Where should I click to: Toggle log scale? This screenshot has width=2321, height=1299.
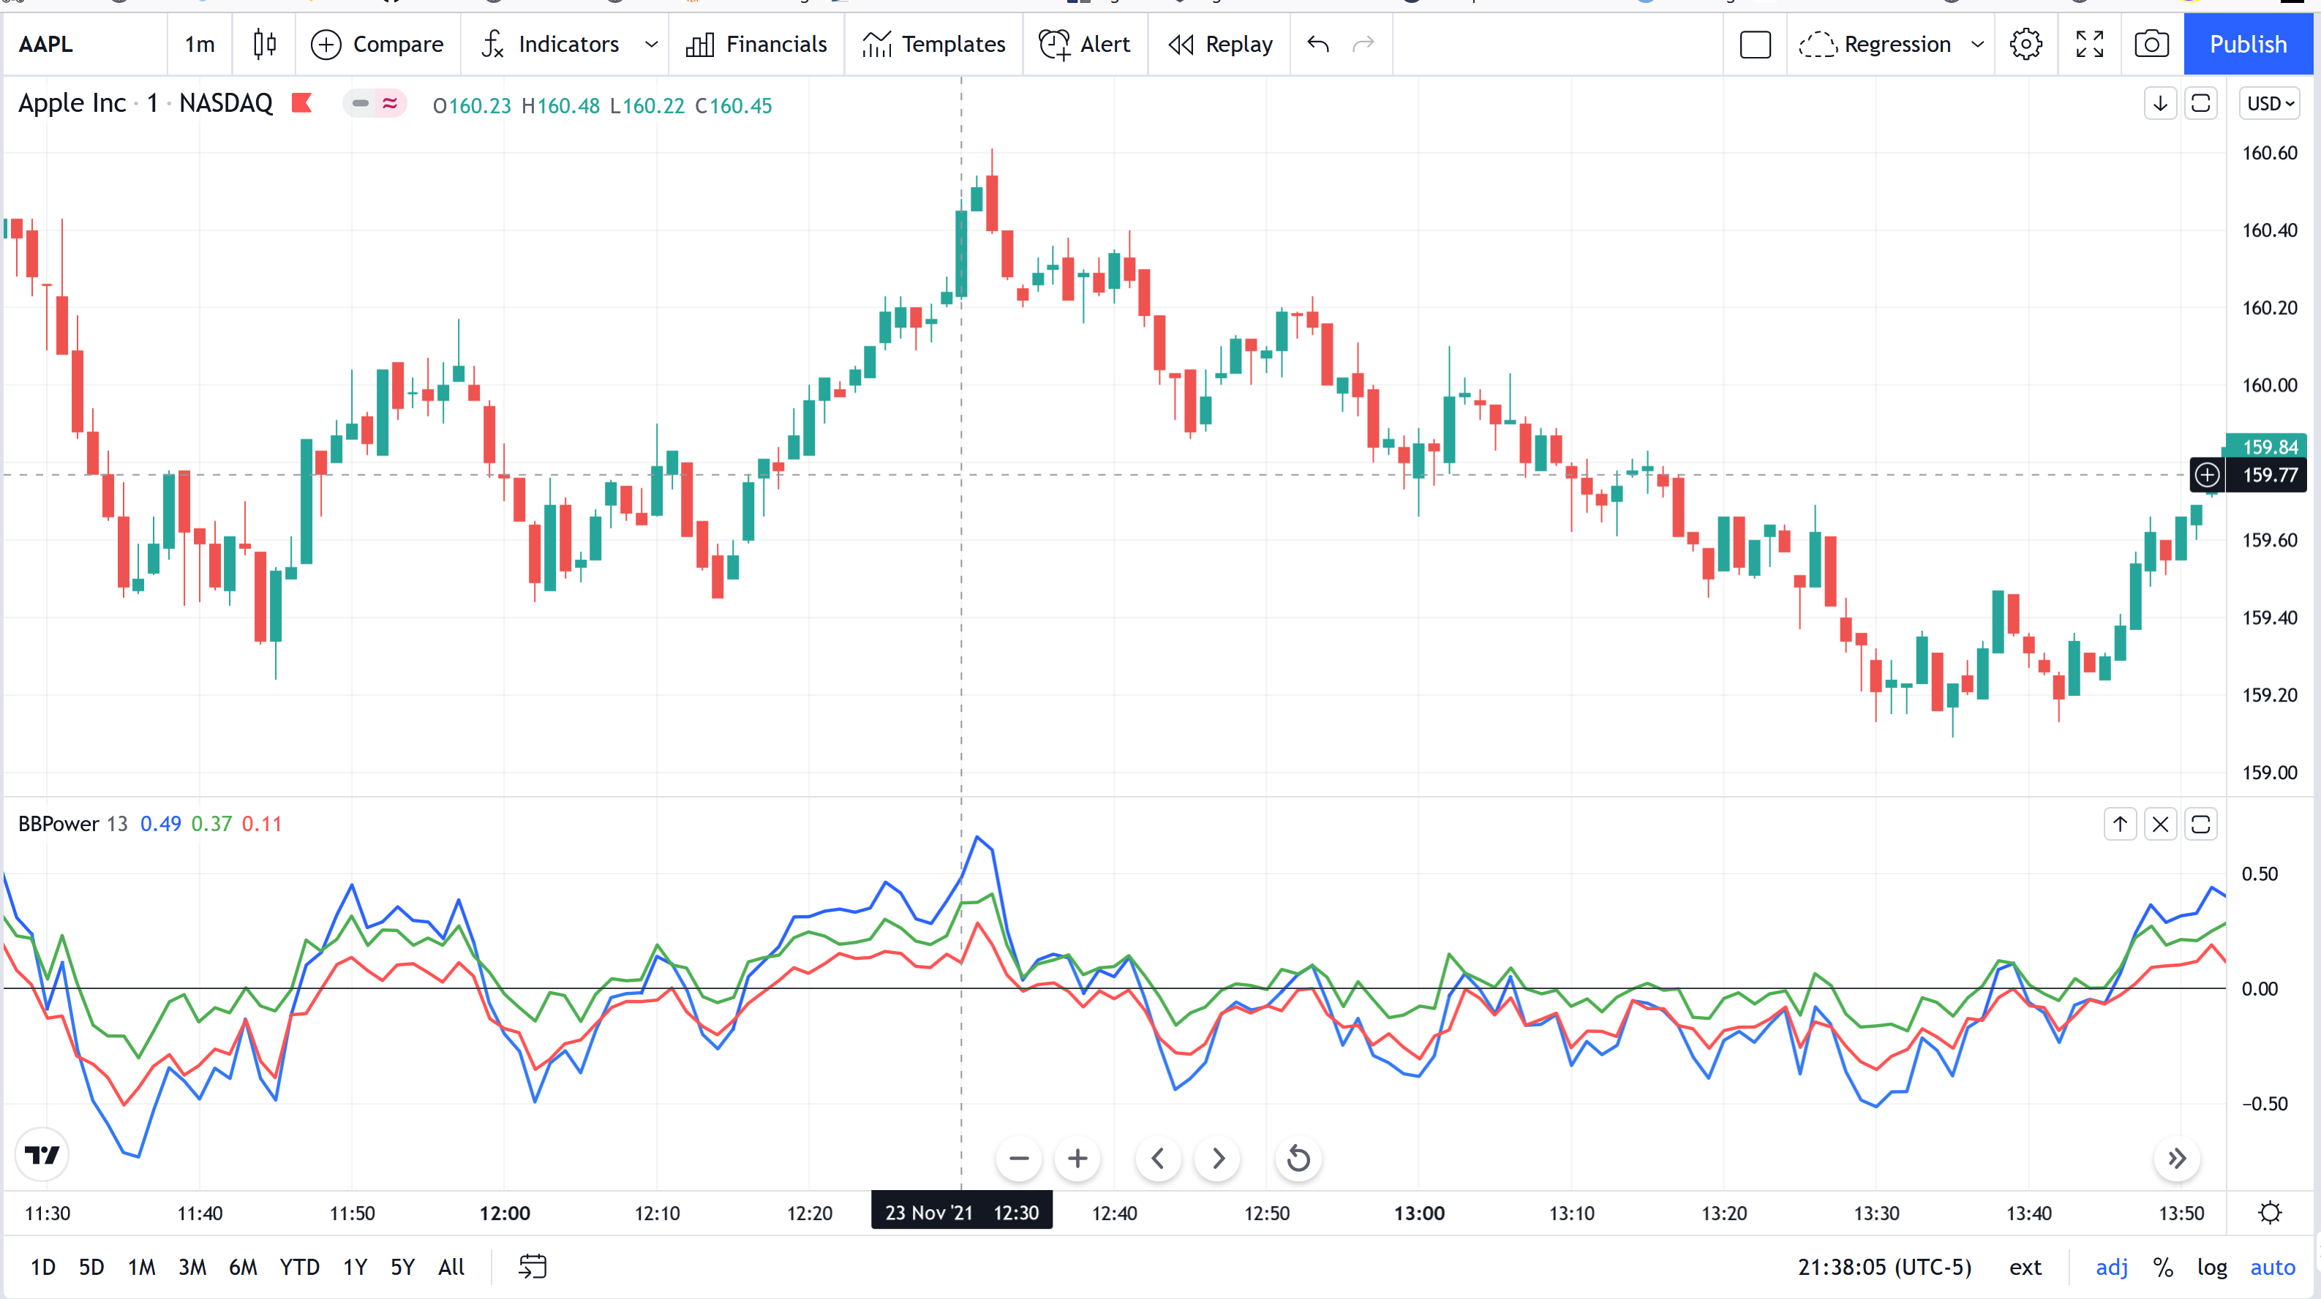(2211, 1268)
